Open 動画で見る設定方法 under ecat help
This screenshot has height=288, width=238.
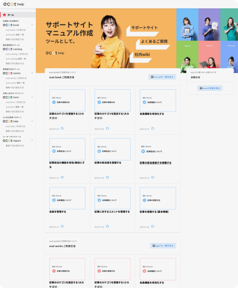[x=15, y=131]
